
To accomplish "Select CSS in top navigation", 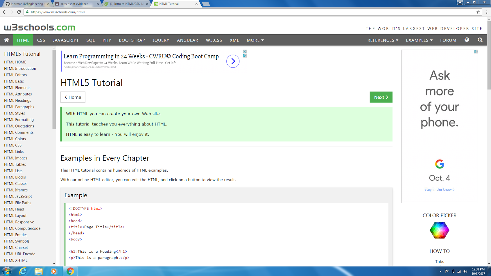I will pyautogui.click(x=41, y=40).
